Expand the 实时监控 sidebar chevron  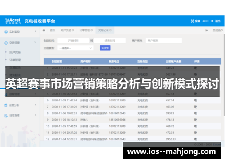pos(36,32)
